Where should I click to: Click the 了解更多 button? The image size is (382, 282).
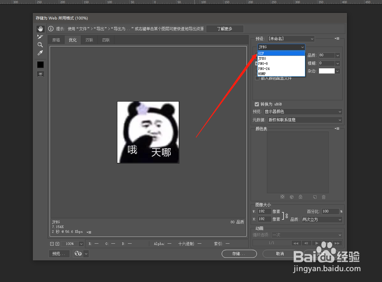point(225,29)
